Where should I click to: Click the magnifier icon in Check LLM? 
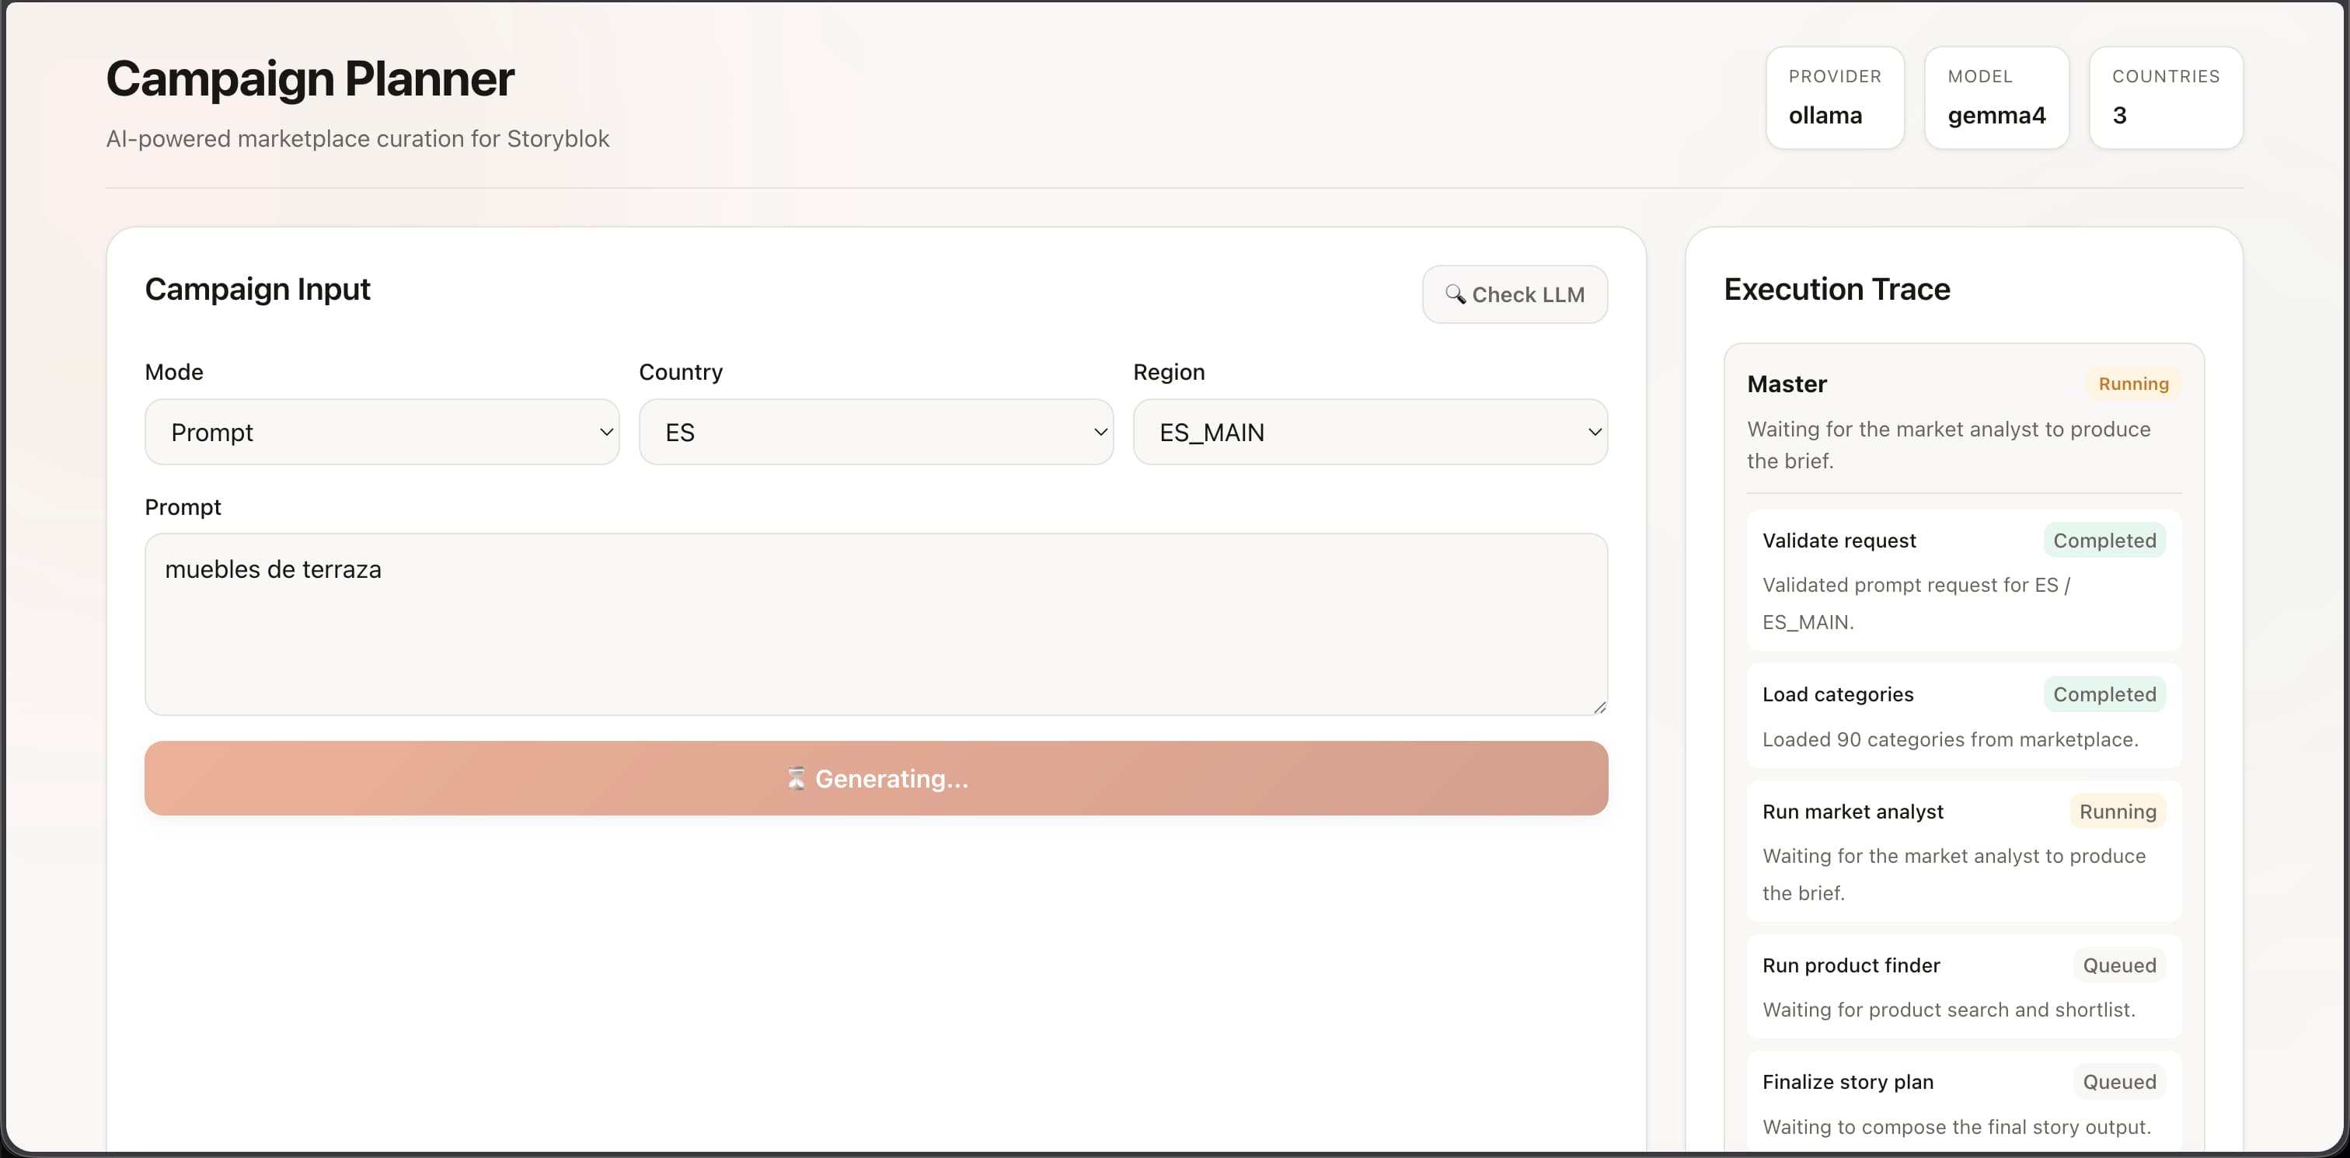(1455, 294)
